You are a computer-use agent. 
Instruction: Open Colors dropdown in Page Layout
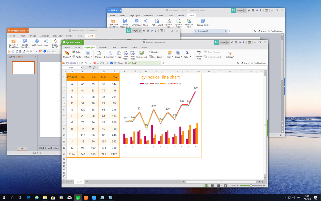pyautogui.click(x=78, y=52)
